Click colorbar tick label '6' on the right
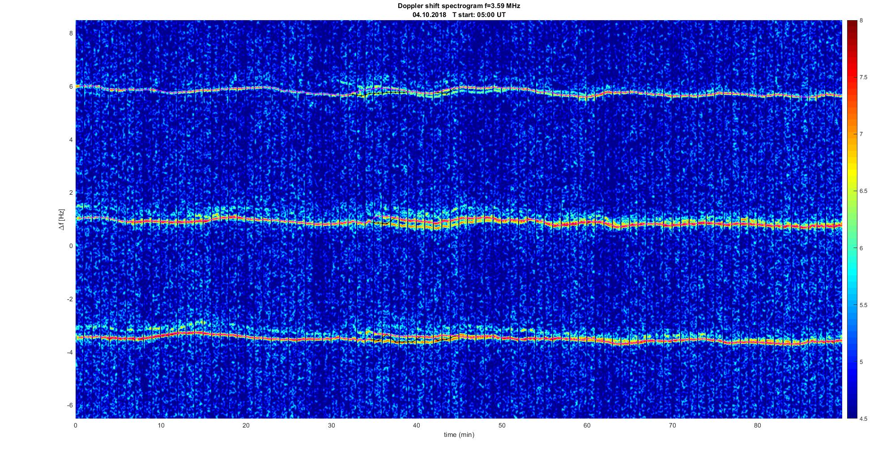 [861, 248]
